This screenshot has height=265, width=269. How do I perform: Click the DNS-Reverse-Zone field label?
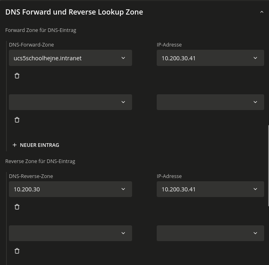[31, 176]
